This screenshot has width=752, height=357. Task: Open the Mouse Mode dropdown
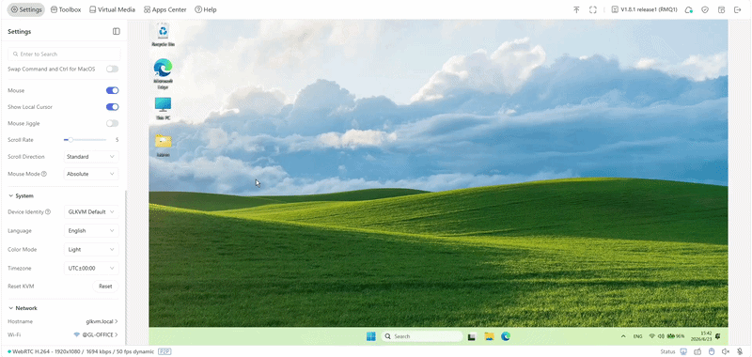tap(91, 174)
